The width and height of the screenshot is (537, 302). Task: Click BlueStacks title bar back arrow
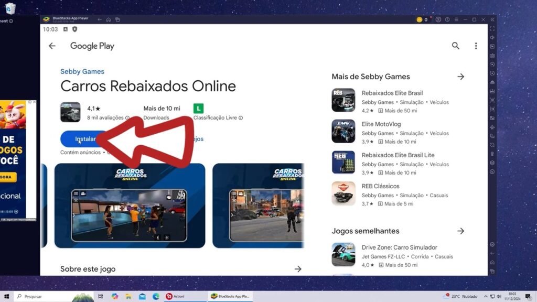(99, 19)
